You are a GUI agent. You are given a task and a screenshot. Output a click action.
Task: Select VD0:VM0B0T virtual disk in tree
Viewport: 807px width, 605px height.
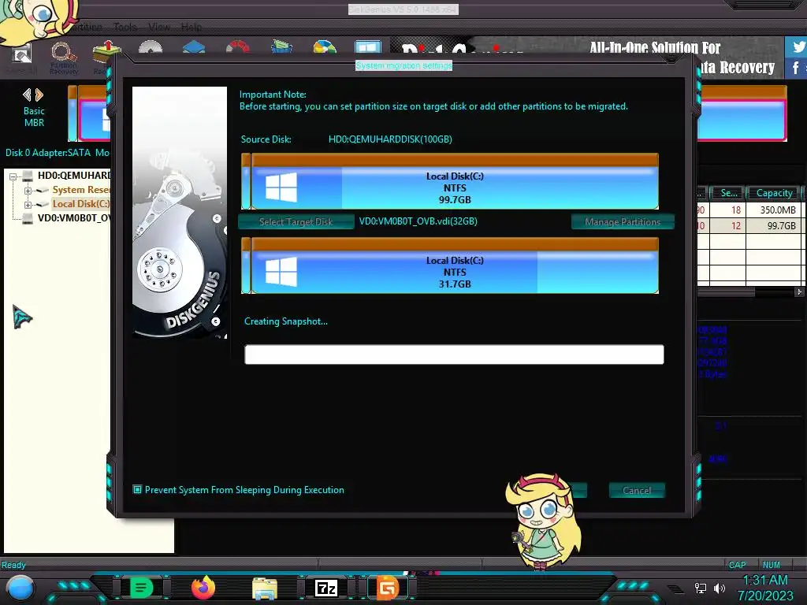tap(75, 217)
